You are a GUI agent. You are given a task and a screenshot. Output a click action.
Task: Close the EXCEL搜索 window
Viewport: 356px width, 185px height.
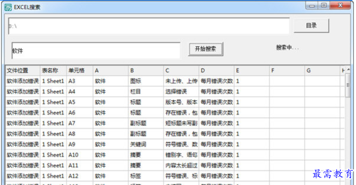pyautogui.click(x=340, y=5)
